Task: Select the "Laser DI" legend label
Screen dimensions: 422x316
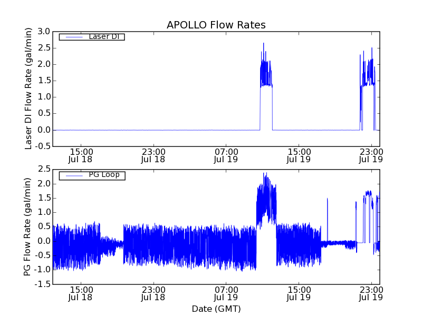Action: pos(104,36)
